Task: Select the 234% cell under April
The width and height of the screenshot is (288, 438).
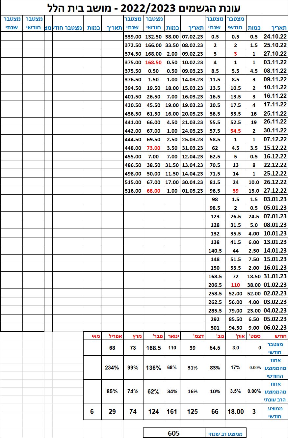Action: coord(112,368)
